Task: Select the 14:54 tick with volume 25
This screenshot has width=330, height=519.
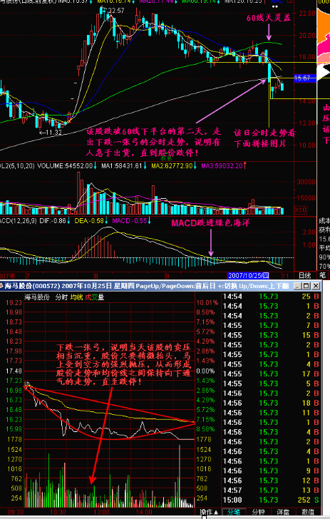Action: (x=272, y=297)
